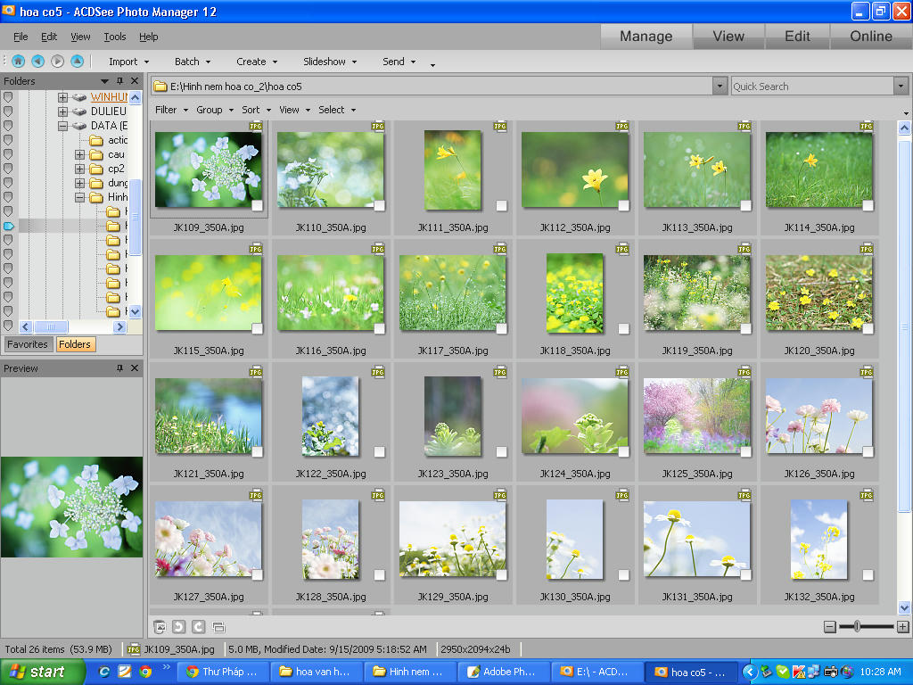Open the Filter dropdown
The image size is (913, 685).
click(x=171, y=110)
